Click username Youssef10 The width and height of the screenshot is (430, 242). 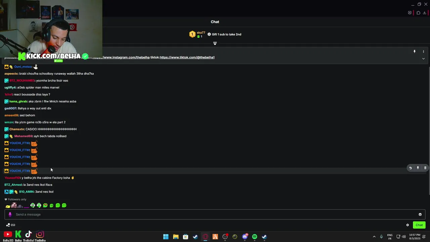[12, 178]
